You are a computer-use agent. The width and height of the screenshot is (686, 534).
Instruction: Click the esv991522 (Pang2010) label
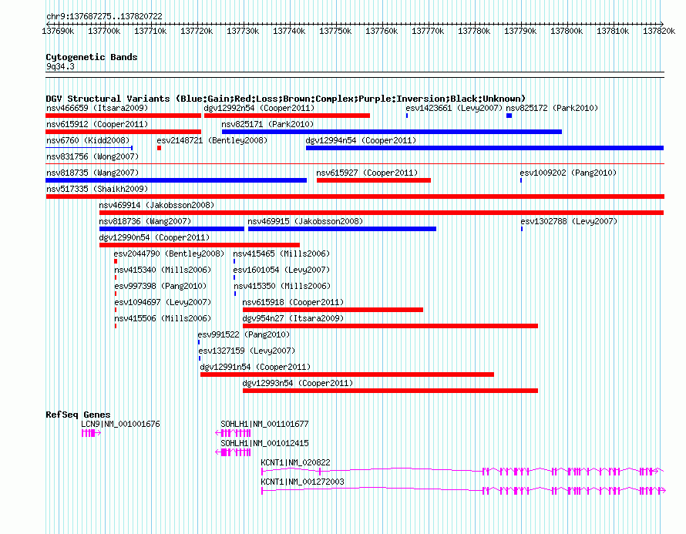point(244,334)
